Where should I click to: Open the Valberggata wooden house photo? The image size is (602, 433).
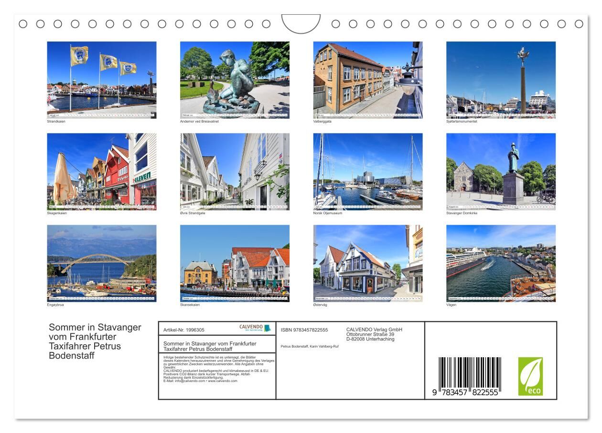[368, 80]
